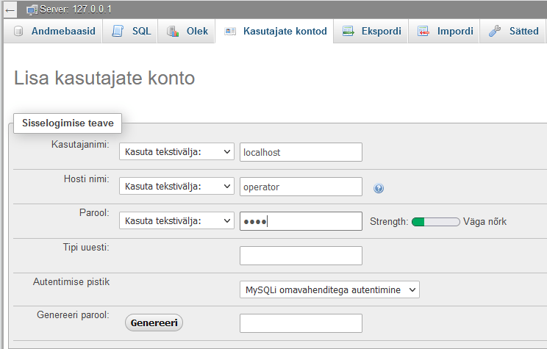Click the password Strength meter bar
The width and height of the screenshot is (547, 349).
(436, 222)
